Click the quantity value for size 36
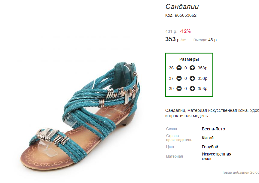 pos(185,68)
